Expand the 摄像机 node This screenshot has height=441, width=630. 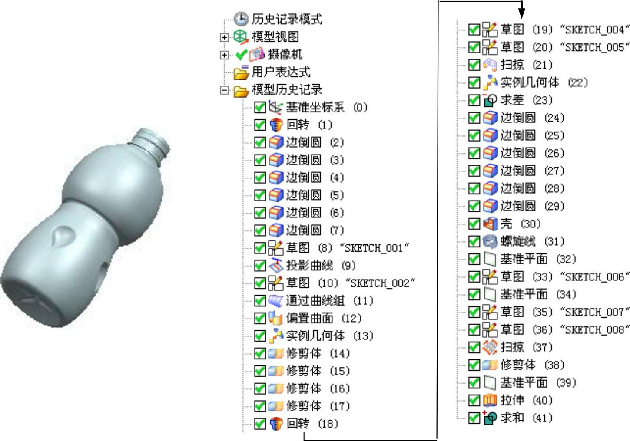click(x=224, y=55)
